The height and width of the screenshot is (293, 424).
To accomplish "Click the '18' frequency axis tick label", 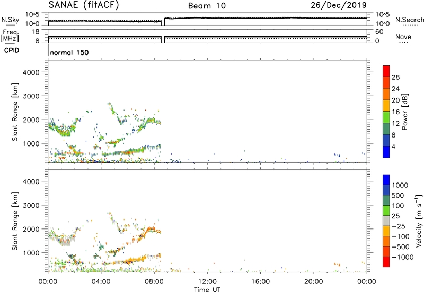I will [x=36, y=32].
